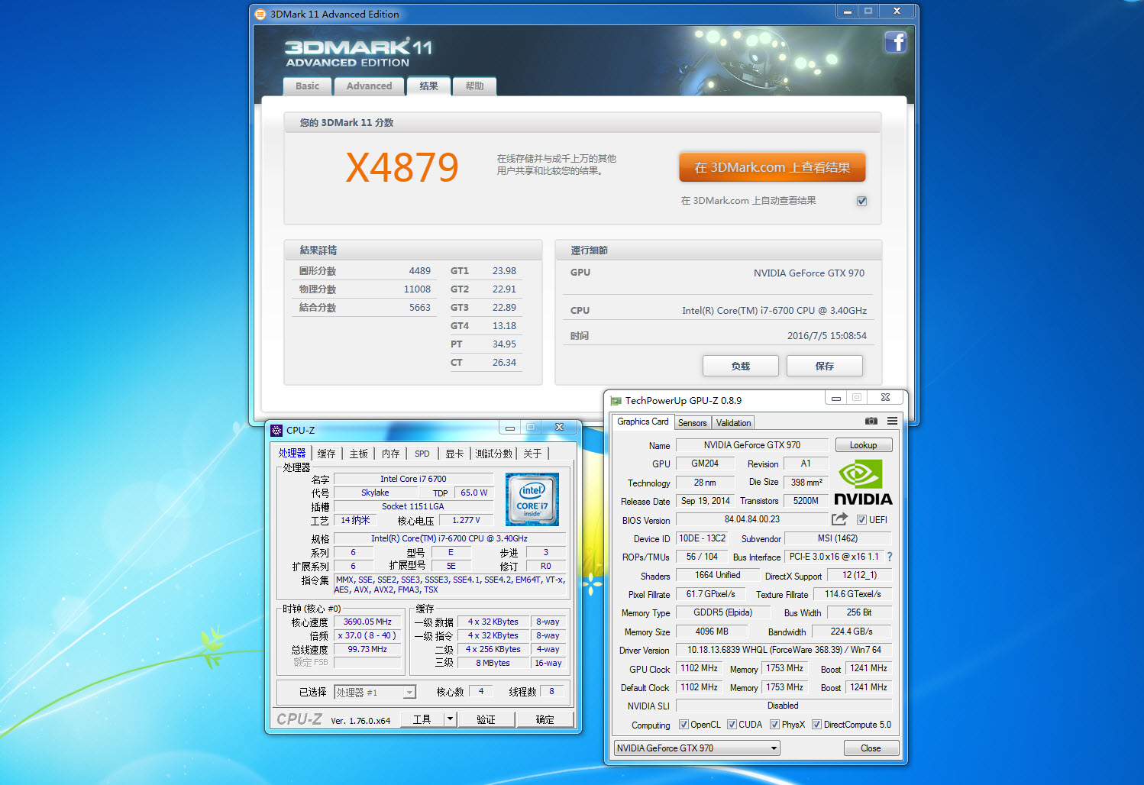Click the Socket 1151 LGA field in CPU-Z
Screen dimensions: 1144x785
(x=413, y=506)
